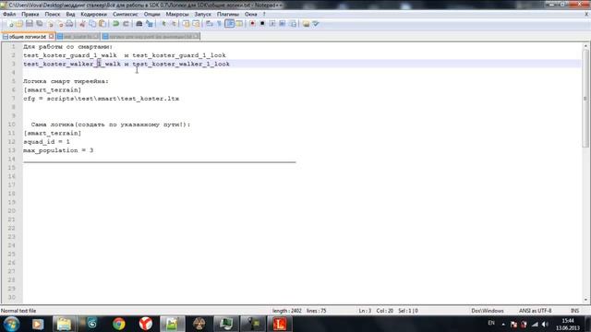Click the spell-check checkmark toolbar icon
The width and height of the screenshot is (591, 332).
tap(316, 24)
